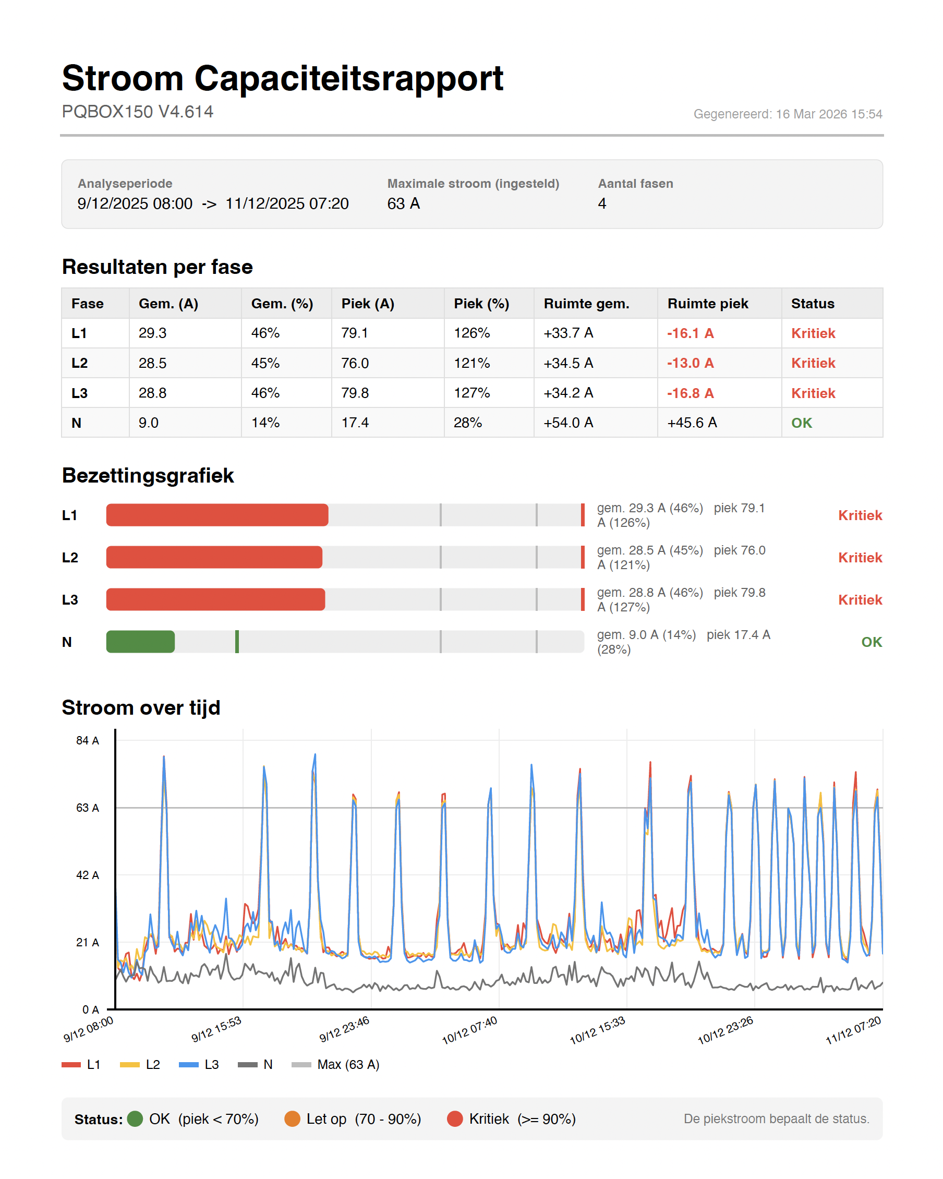
Task: Click the green OK status dot
Action: (x=135, y=1119)
